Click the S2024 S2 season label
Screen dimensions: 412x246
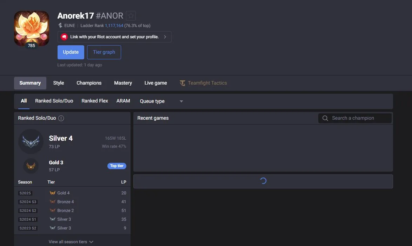point(28,211)
